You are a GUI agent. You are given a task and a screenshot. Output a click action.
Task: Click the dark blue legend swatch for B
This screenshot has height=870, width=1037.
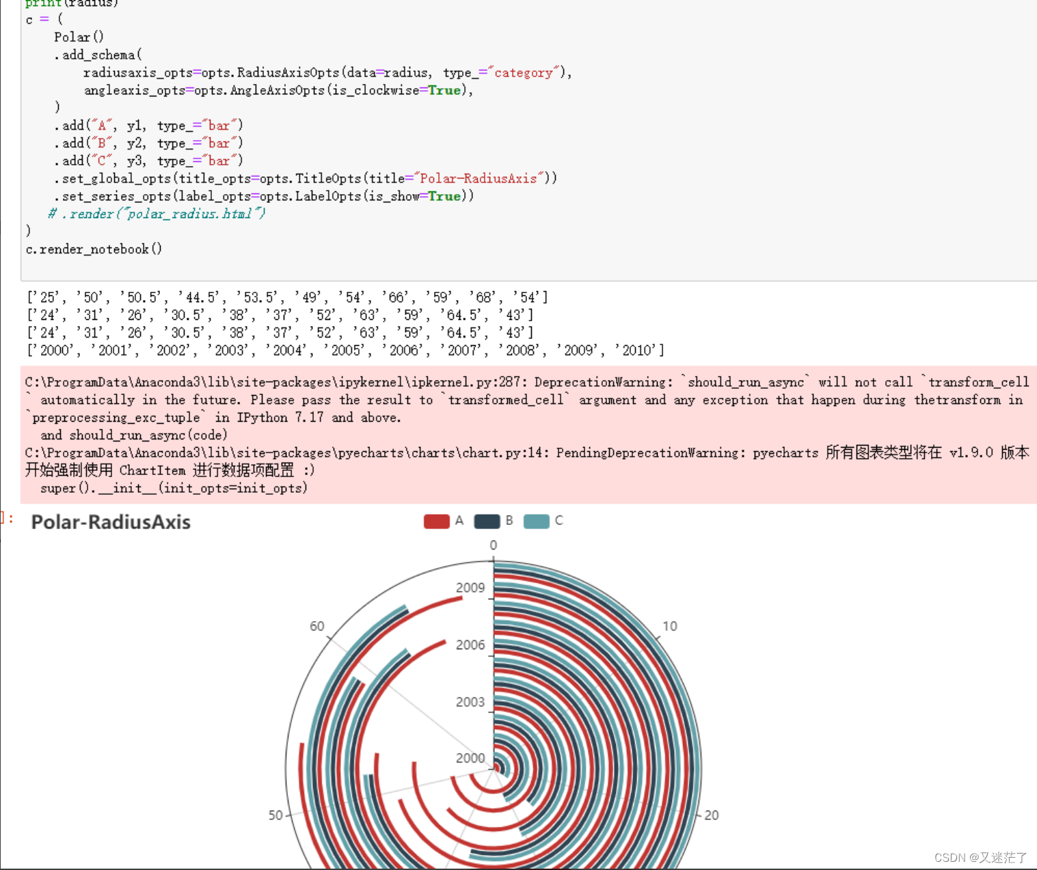[487, 521]
